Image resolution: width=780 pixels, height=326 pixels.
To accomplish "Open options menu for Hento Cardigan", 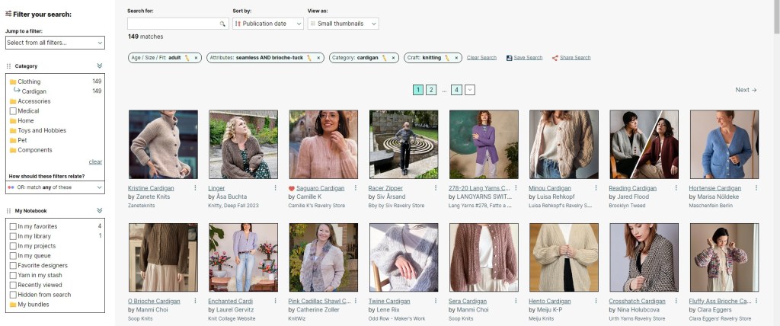I will [x=596, y=301].
